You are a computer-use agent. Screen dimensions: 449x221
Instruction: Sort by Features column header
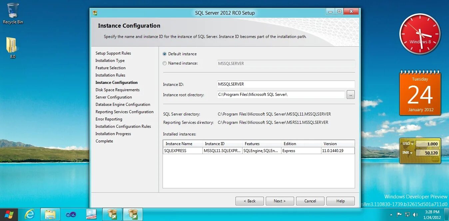pyautogui.click(x=261, y=144)
